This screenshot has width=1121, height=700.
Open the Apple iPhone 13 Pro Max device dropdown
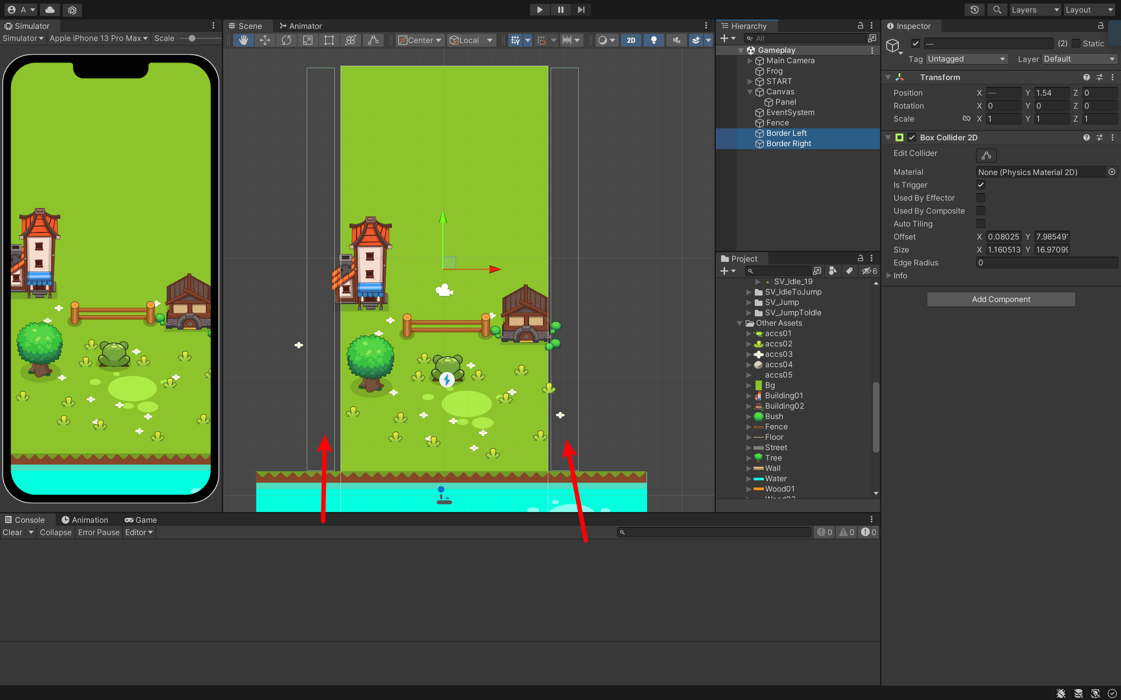(x=98, y=39)
